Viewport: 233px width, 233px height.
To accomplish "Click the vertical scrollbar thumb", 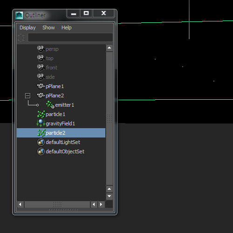I will (110, 119).
